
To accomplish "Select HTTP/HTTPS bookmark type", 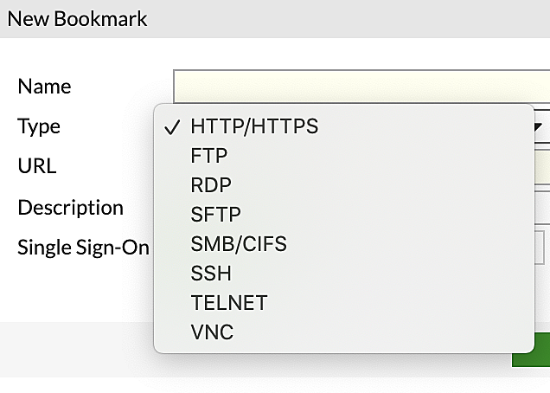I will (x=254, y=126).
